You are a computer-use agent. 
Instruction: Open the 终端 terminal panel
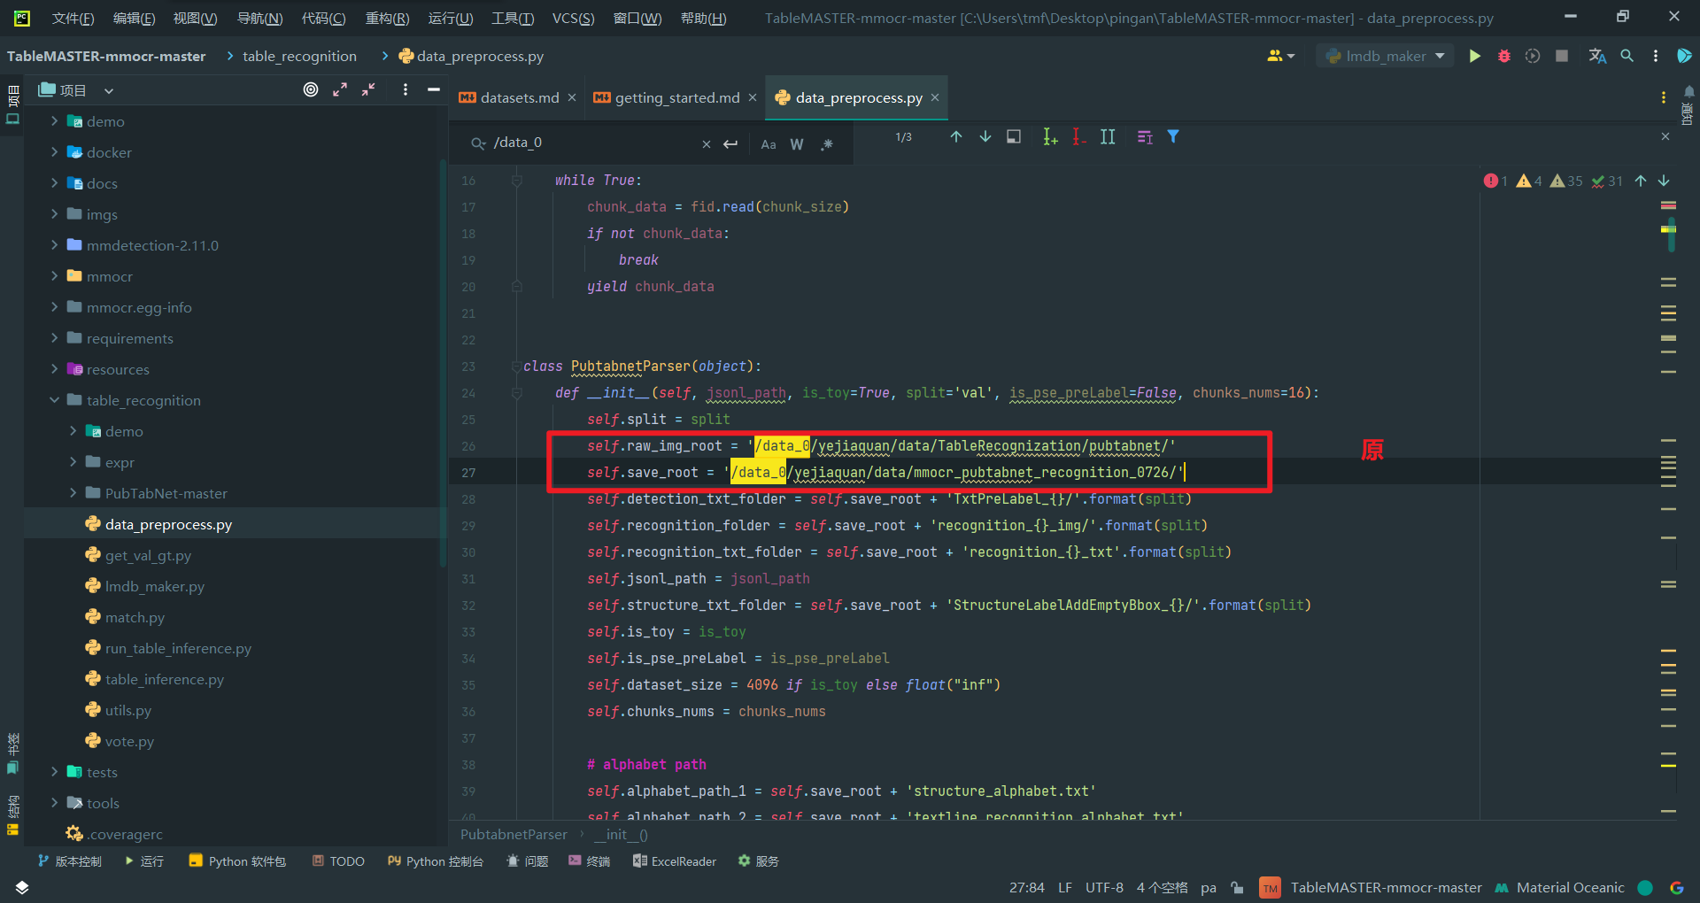coord(590,861)
